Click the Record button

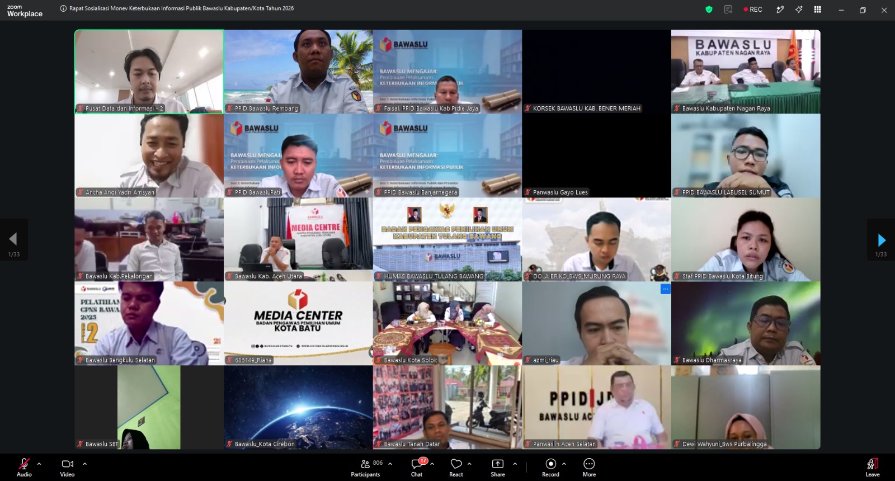(x=550, y=467)
